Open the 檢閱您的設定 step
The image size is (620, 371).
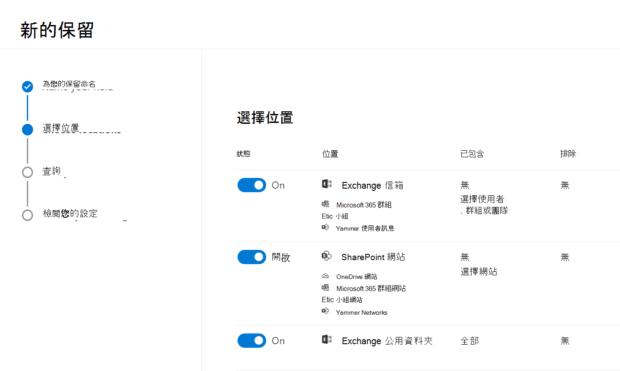[x=70, y=213]
